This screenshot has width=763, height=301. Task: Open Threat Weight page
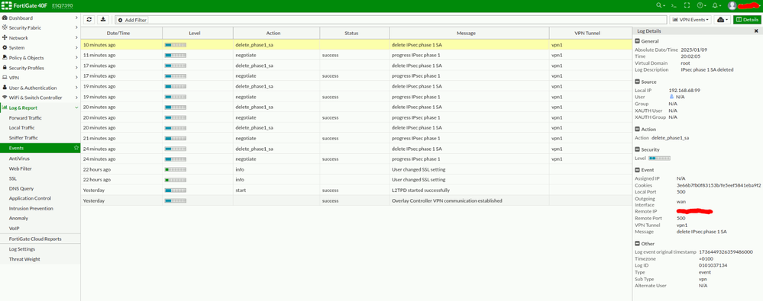click(x=24, y=259)
